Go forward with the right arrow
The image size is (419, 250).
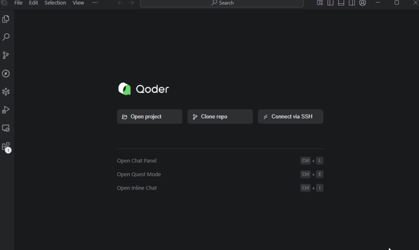pyautogui.click(x=131, y=3)
